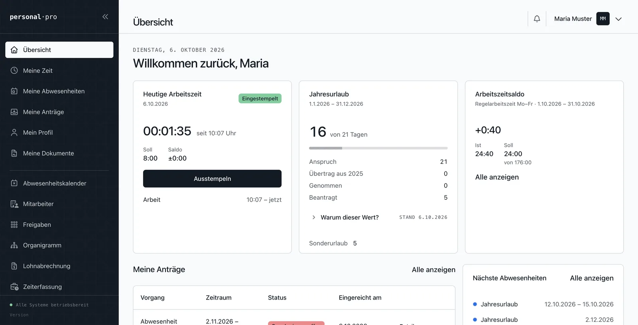Click the payslip icon for Lohnabrechnung
Image resolution: width=638 pixels, height=325 pixels.
pyautogui.click(x=14, y=266)
